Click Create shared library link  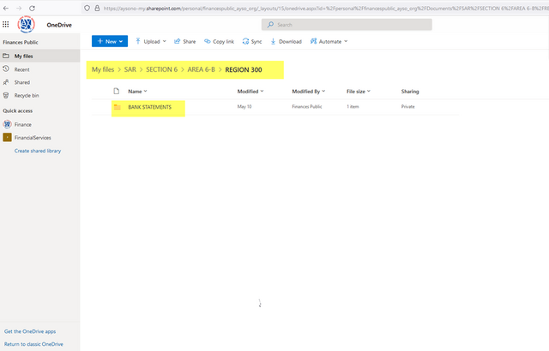[x=37, y=151]
